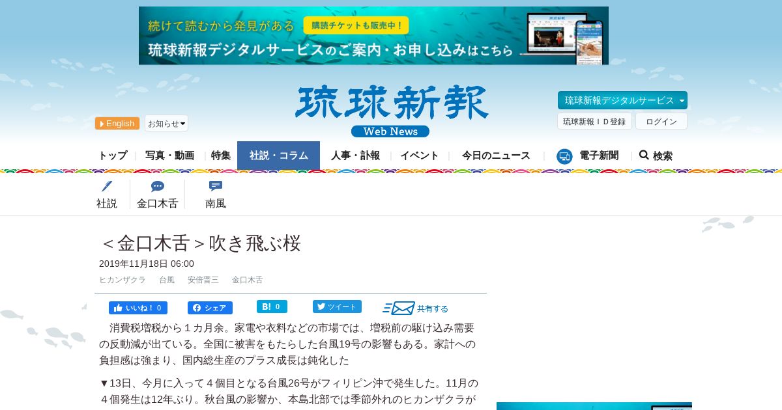Click the search magnifier icon
The image size is (782, 410).
(644, 155)
